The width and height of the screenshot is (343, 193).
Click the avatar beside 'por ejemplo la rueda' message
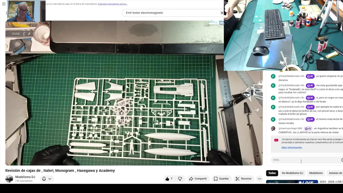pos(273,107)
